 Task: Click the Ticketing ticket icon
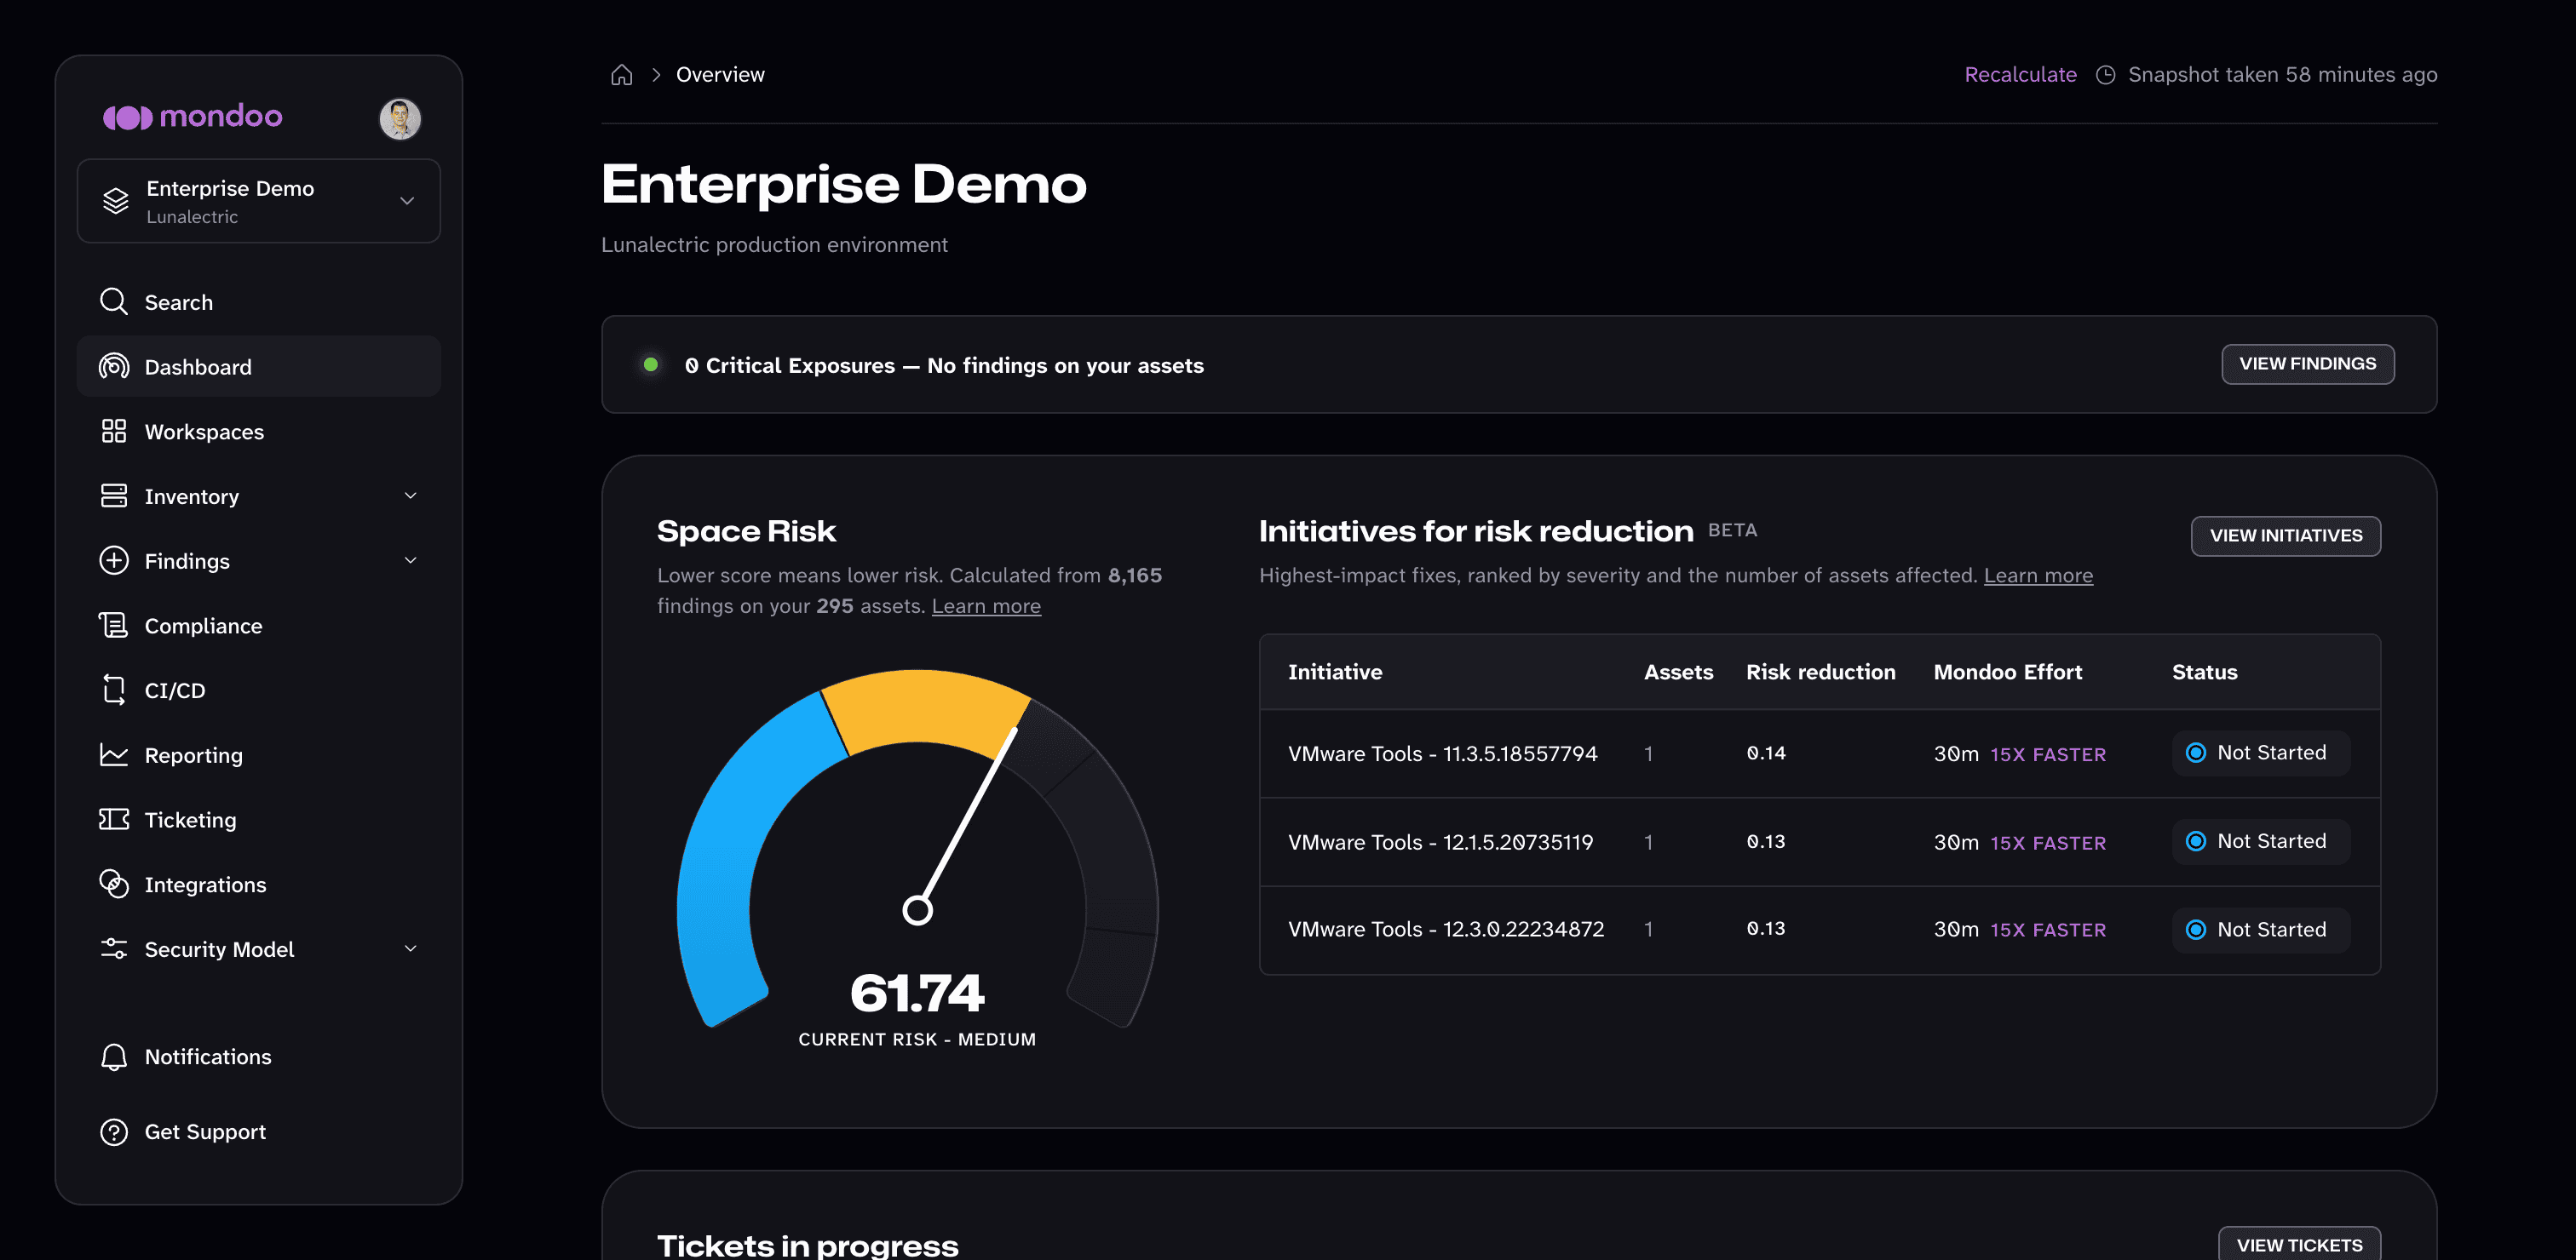(x=114, y=819)
